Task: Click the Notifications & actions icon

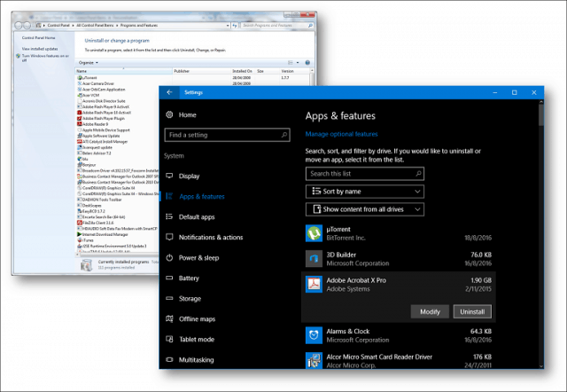Action: (x=169, y=237)
